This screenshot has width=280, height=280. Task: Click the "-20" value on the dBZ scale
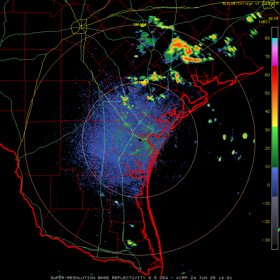pyautogui.click(x=266, y=222)
